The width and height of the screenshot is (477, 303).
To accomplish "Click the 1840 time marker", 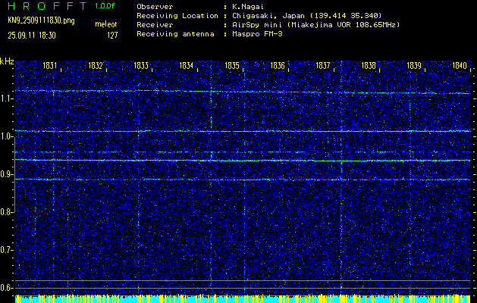I will click(x=459, y=65).
